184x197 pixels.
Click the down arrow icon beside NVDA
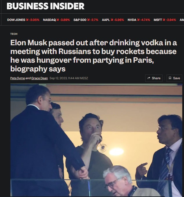tap(138, 20)
